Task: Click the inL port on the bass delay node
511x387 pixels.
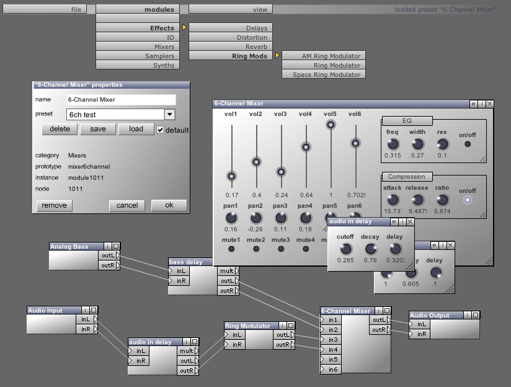Action: 179,270
